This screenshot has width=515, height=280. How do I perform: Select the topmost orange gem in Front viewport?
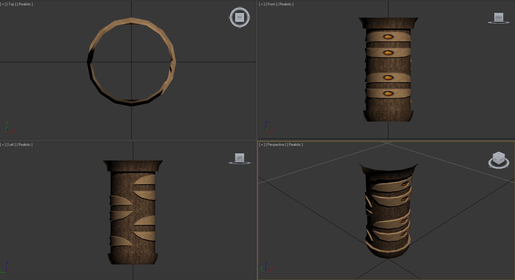pos(388,37)
